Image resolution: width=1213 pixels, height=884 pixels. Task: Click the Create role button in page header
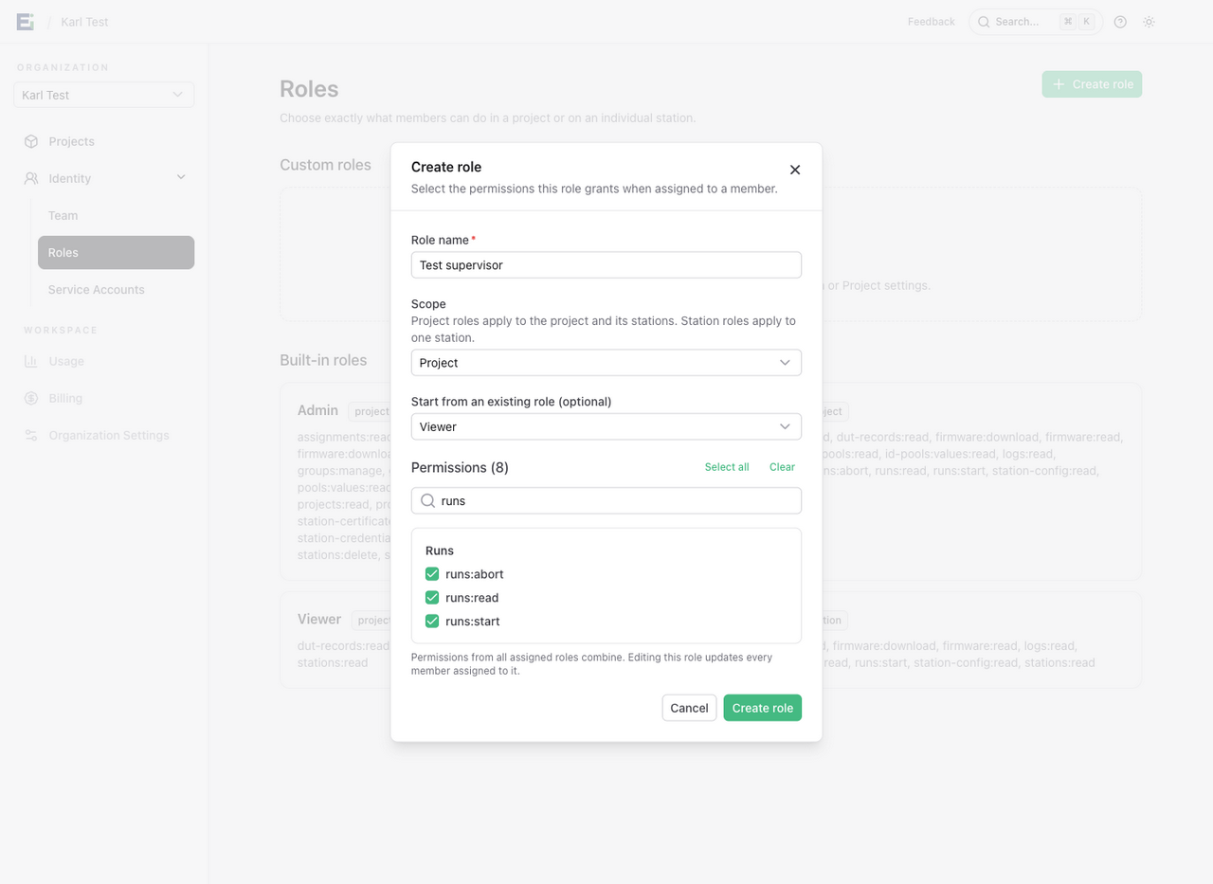click(x=1092, y=84)
